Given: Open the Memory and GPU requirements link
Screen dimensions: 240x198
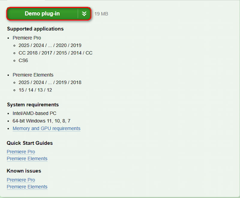Looking at the screenshot, I should [x=46, y=128].
